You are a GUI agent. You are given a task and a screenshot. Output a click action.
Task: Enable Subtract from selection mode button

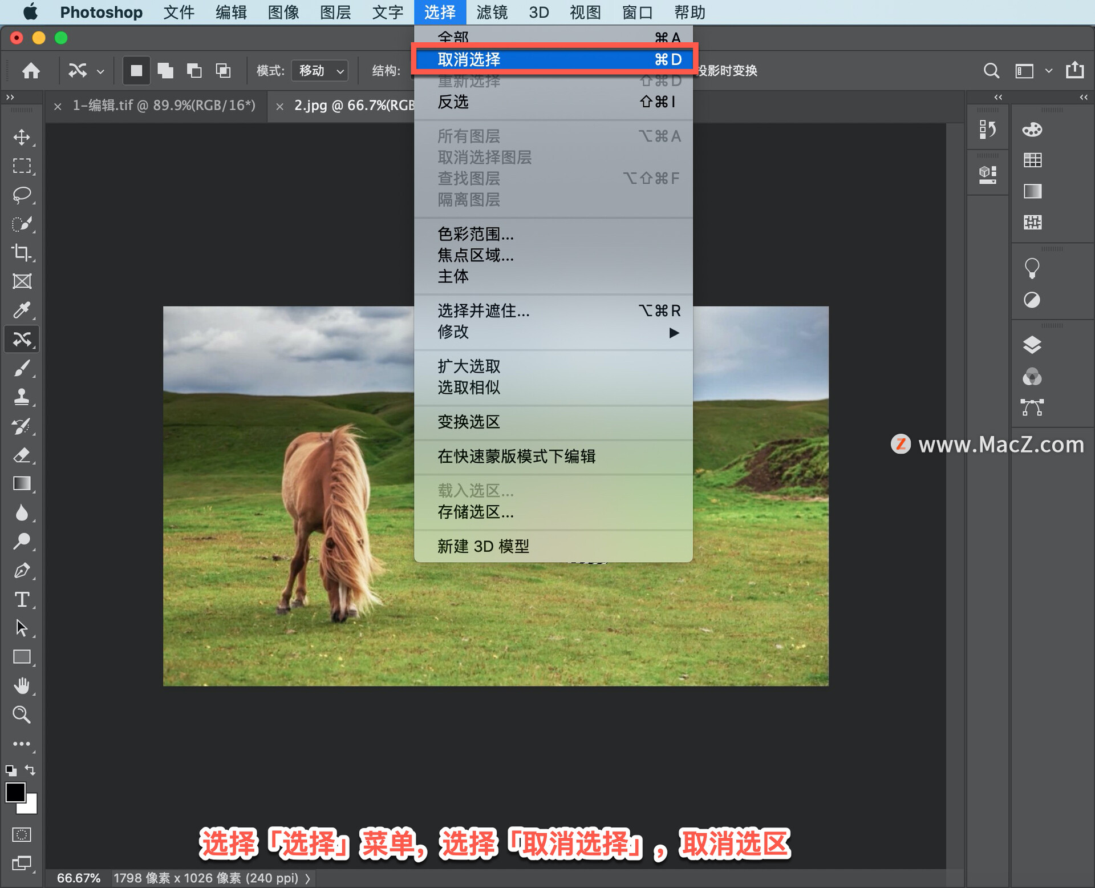(194, 71)
